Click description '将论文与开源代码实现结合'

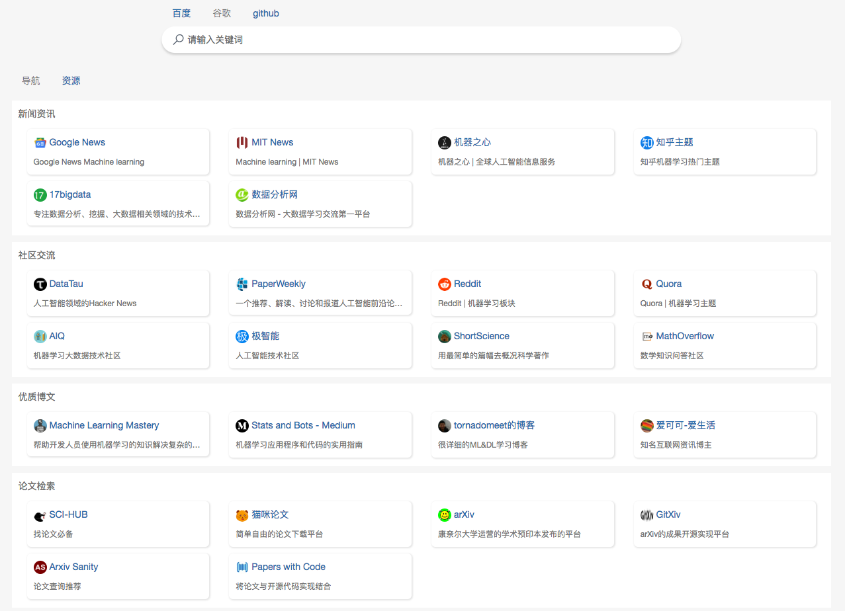point(283,587)
